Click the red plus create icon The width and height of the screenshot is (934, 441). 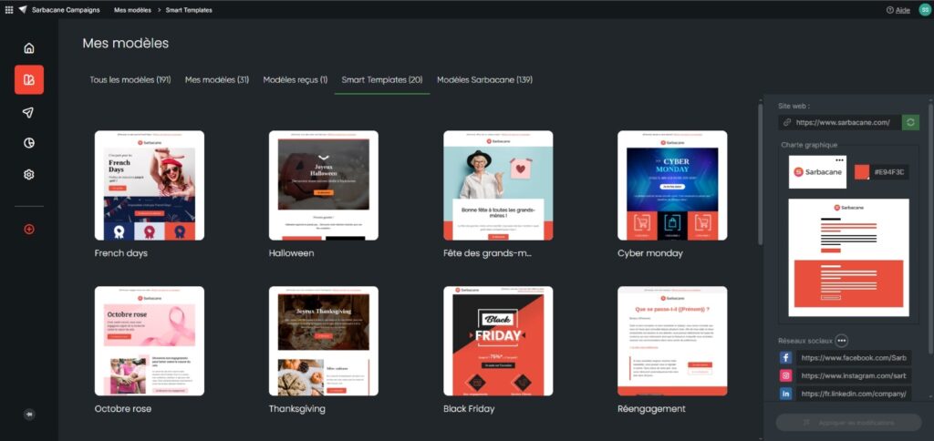[x=28, y=230]
